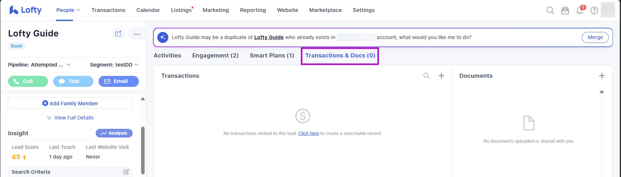Click the share icon beside Lofty Guide
This screenshot has width=621, height=177.
118,34
